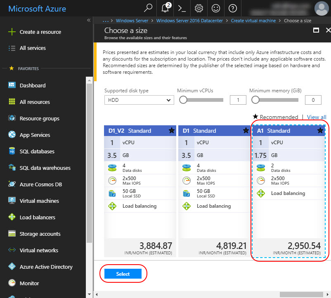Click the Load balancers diamond icon
This screenshot has height=298, width=331.
pyautogui.click(x=12, y=217)
